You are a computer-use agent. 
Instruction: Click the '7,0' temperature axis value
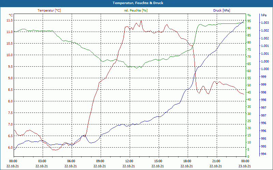[10, 124]
